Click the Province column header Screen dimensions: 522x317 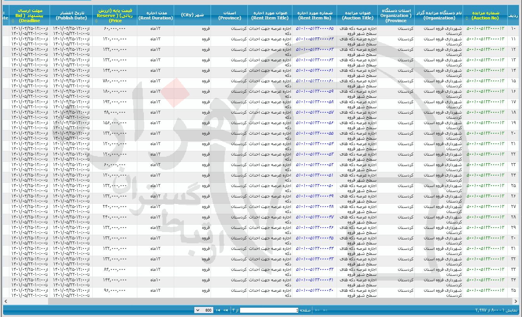(229, 15)
